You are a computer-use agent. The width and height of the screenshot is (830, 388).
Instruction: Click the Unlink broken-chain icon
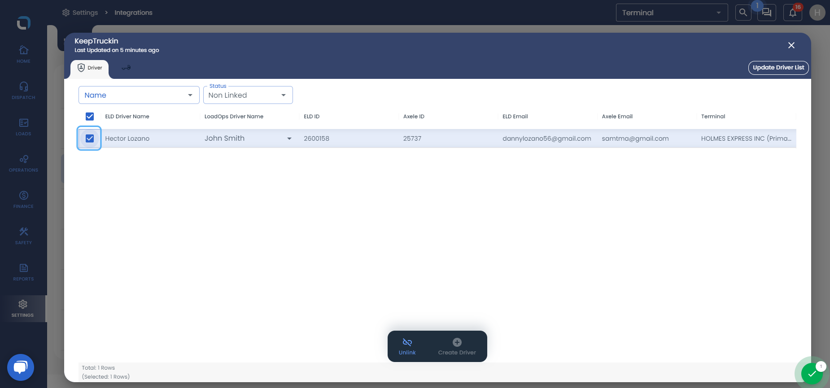coord(407,342)
